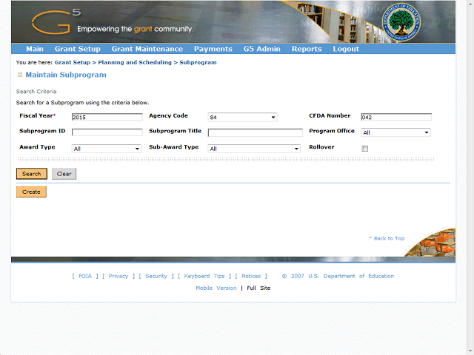474x355 pixels.
Task: Toggle the Rollover checkbox
Action: (365, 149)
